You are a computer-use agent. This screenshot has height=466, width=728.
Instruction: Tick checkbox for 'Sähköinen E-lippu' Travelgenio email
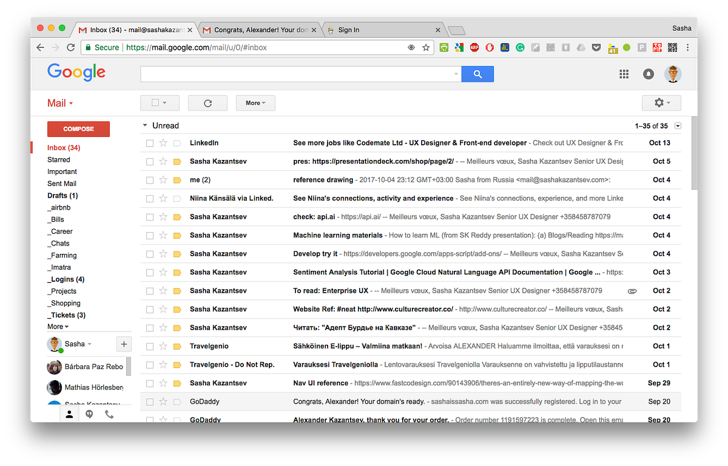[150, 346]
